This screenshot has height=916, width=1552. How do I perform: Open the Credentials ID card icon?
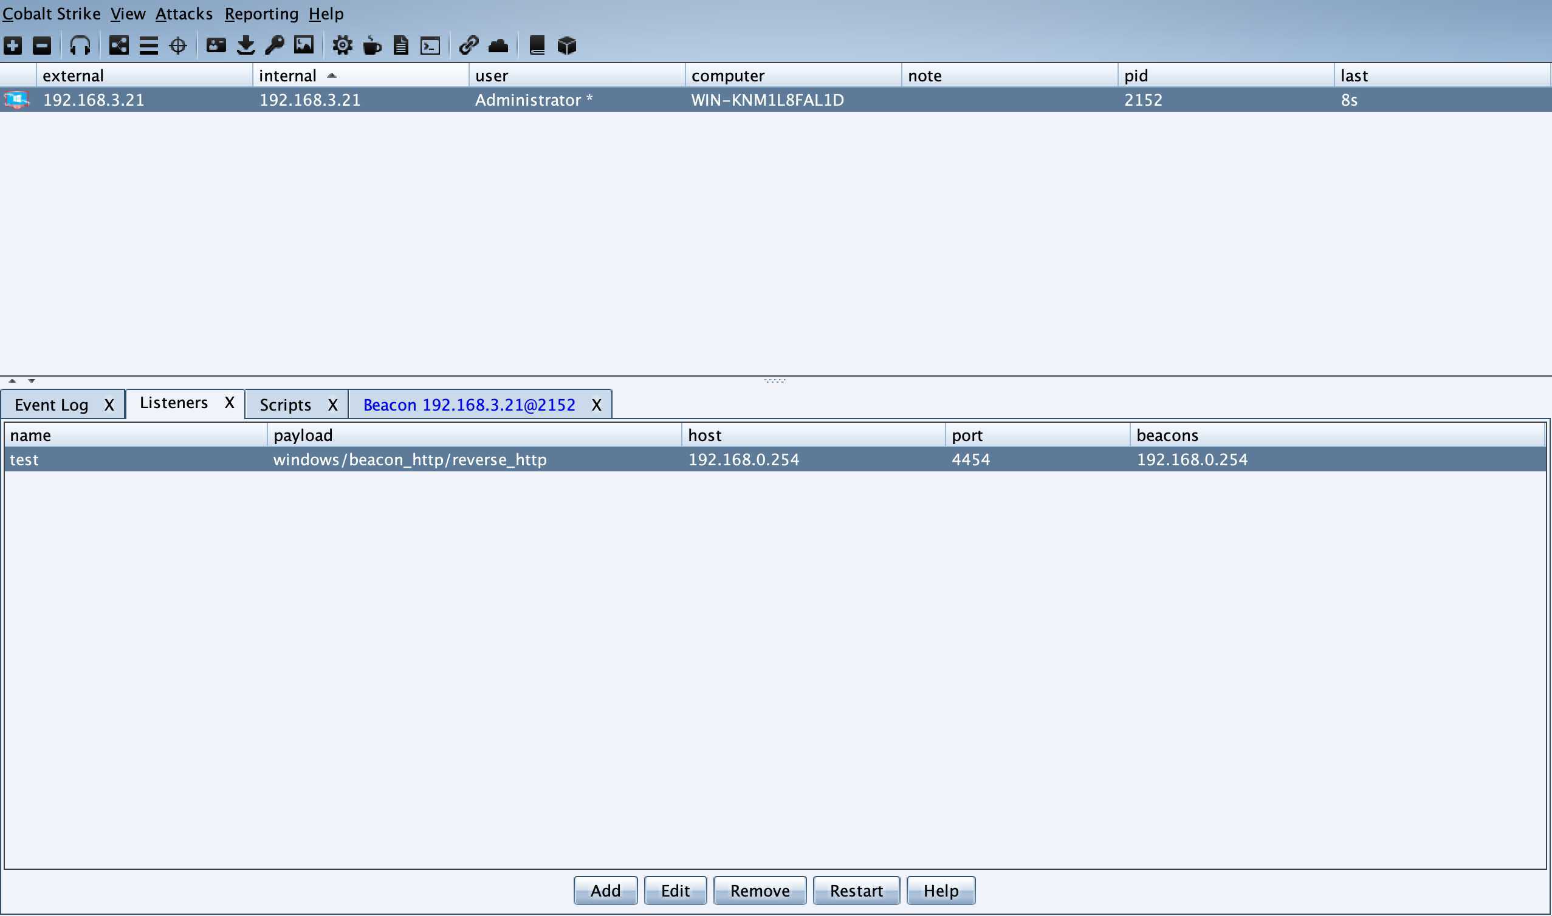(216, 45)
